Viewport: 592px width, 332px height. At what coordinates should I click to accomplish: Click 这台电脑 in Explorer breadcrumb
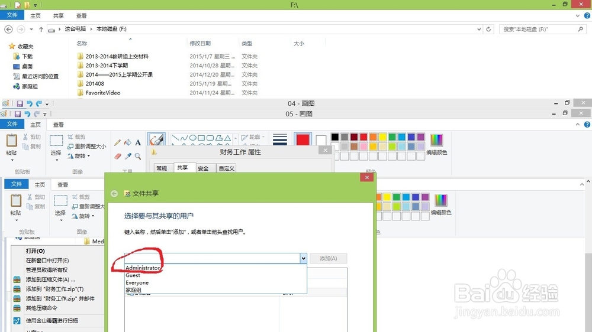click(x=75, y=28)
